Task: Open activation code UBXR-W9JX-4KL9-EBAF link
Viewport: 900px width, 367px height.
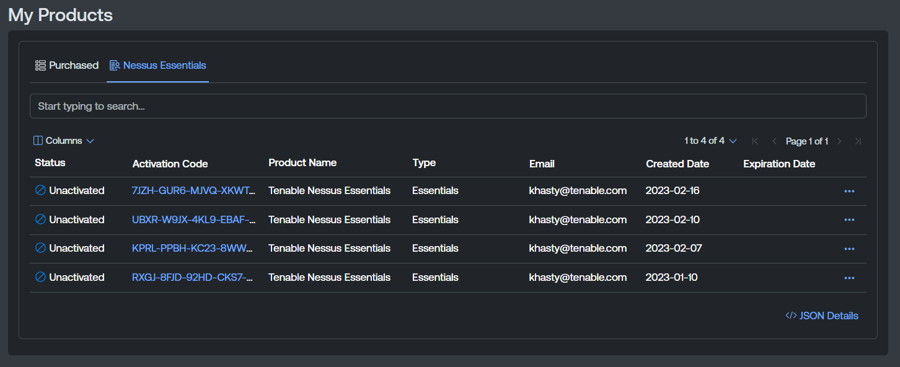Action: coord(193,219)
